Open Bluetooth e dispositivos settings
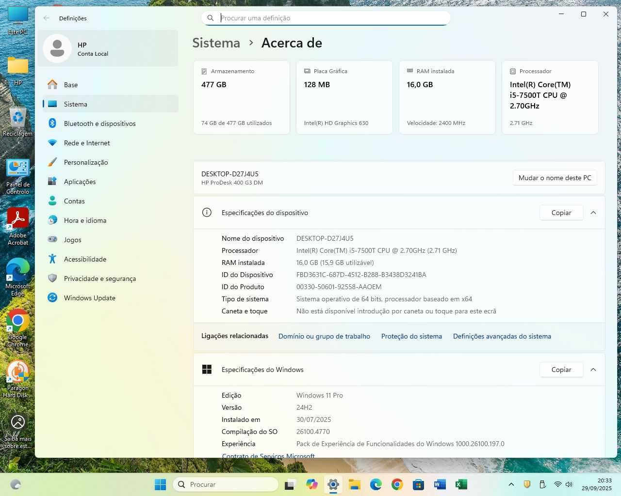The height and width of the screenshot is (496, 621). [111, 124]
